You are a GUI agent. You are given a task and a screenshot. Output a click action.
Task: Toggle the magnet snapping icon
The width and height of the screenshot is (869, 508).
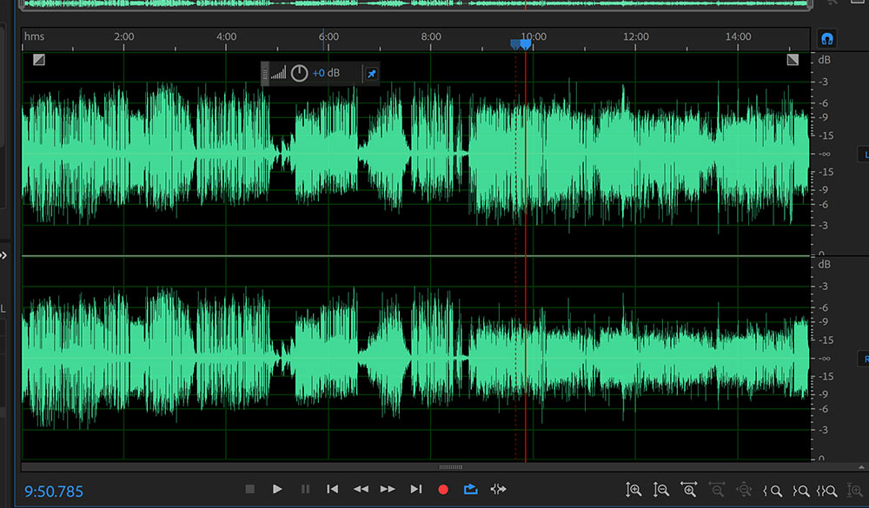tap(827, 39)
